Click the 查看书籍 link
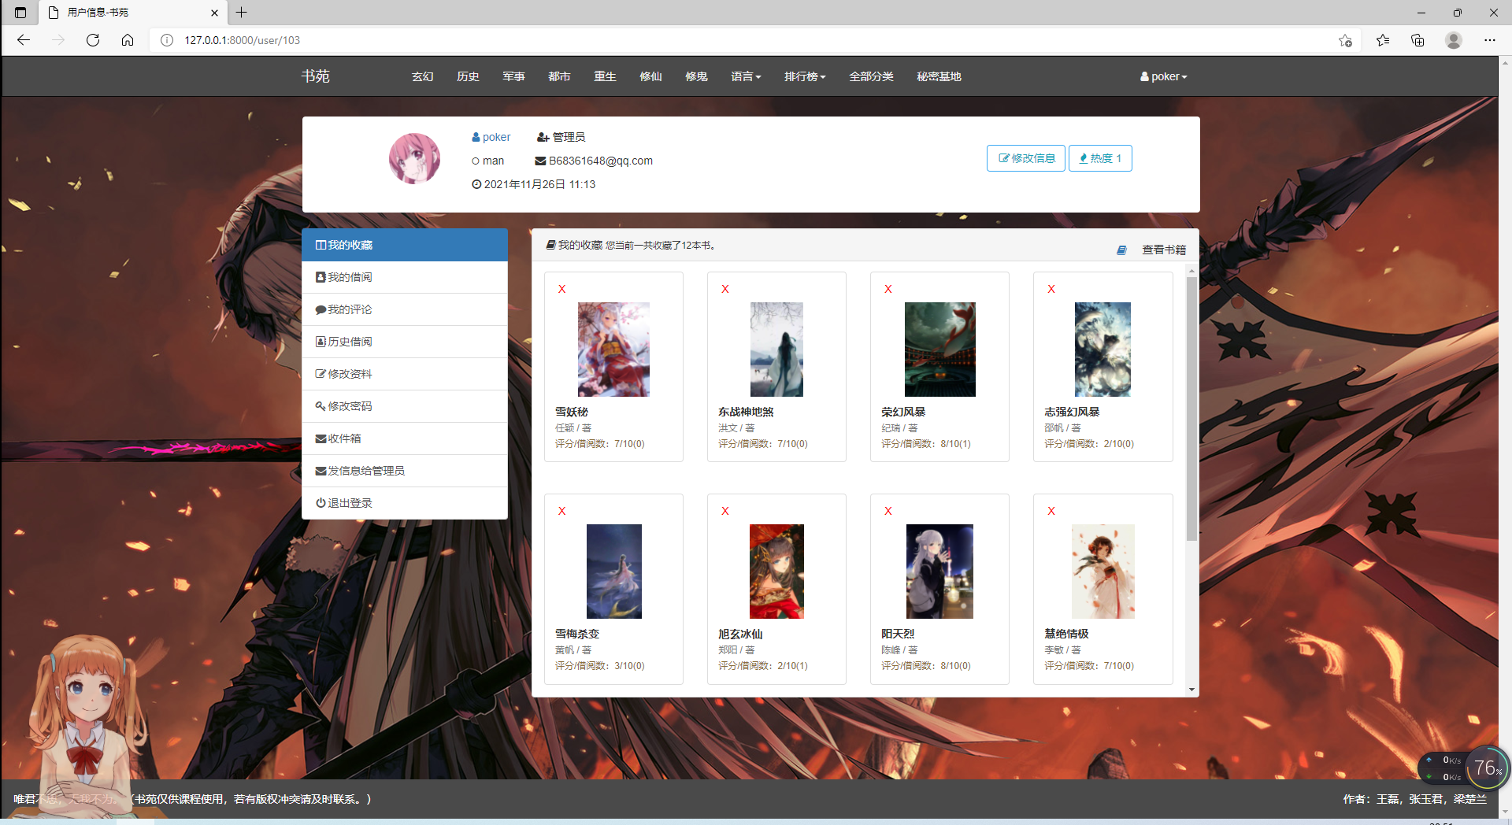This screenshot has width=1512, height=825. click(x=1164, y=250)
